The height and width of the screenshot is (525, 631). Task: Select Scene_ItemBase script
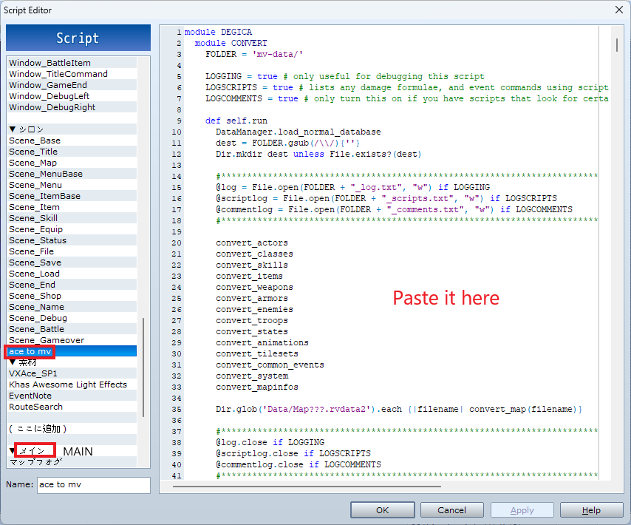coord(72,196)
